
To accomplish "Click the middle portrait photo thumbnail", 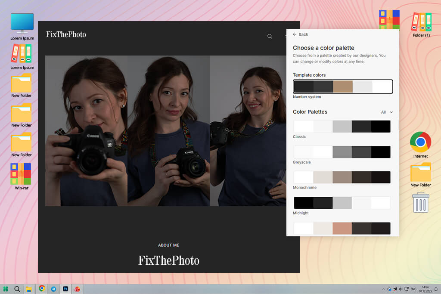I will click(168, 131).
